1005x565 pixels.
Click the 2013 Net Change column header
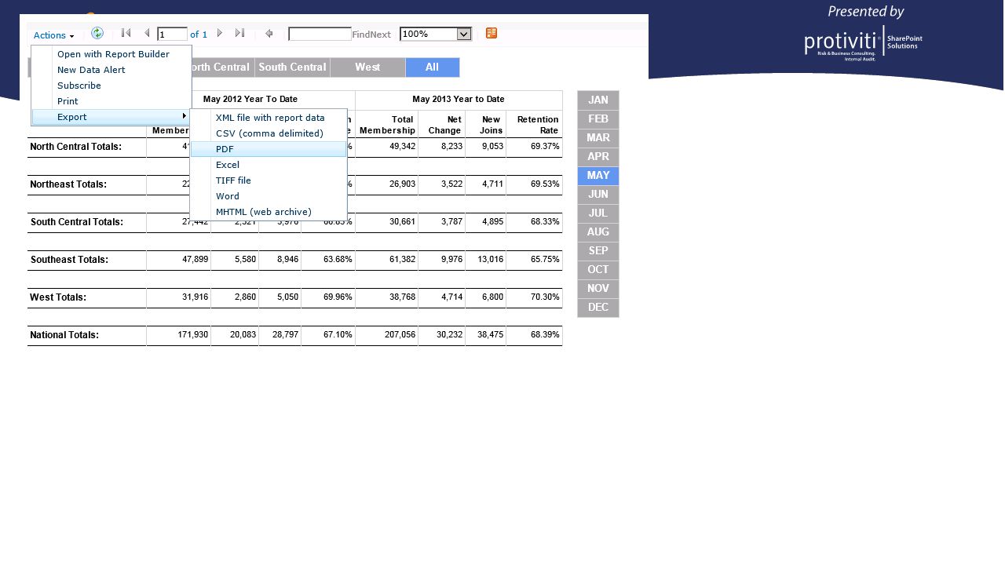point(444,125)
